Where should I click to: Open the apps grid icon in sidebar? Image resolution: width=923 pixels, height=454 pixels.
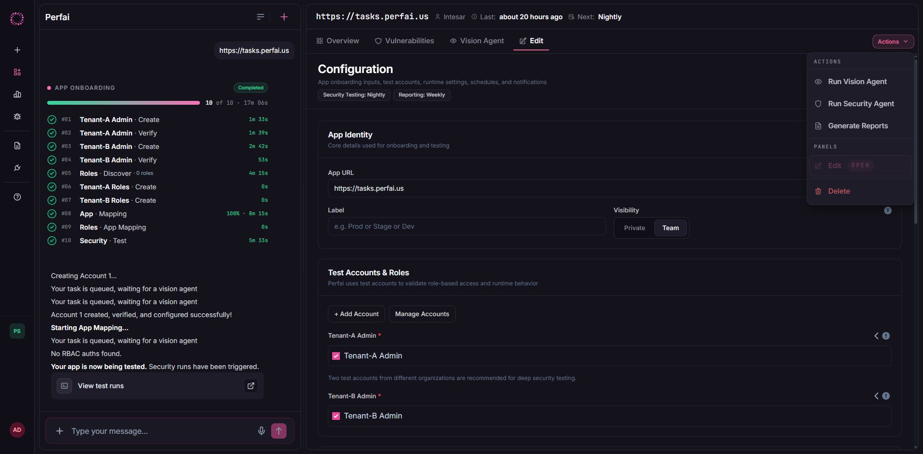[x=17, y=72]
